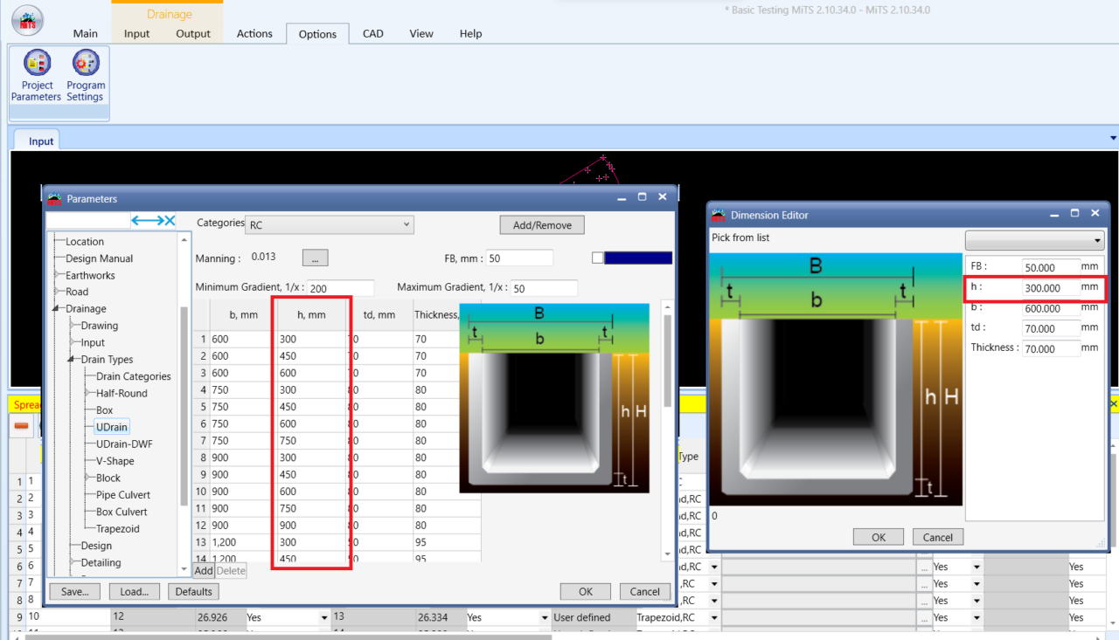Click the Dimension Editor title bar icon
This screenshot has height=640, width=1119.
point(719,212)
